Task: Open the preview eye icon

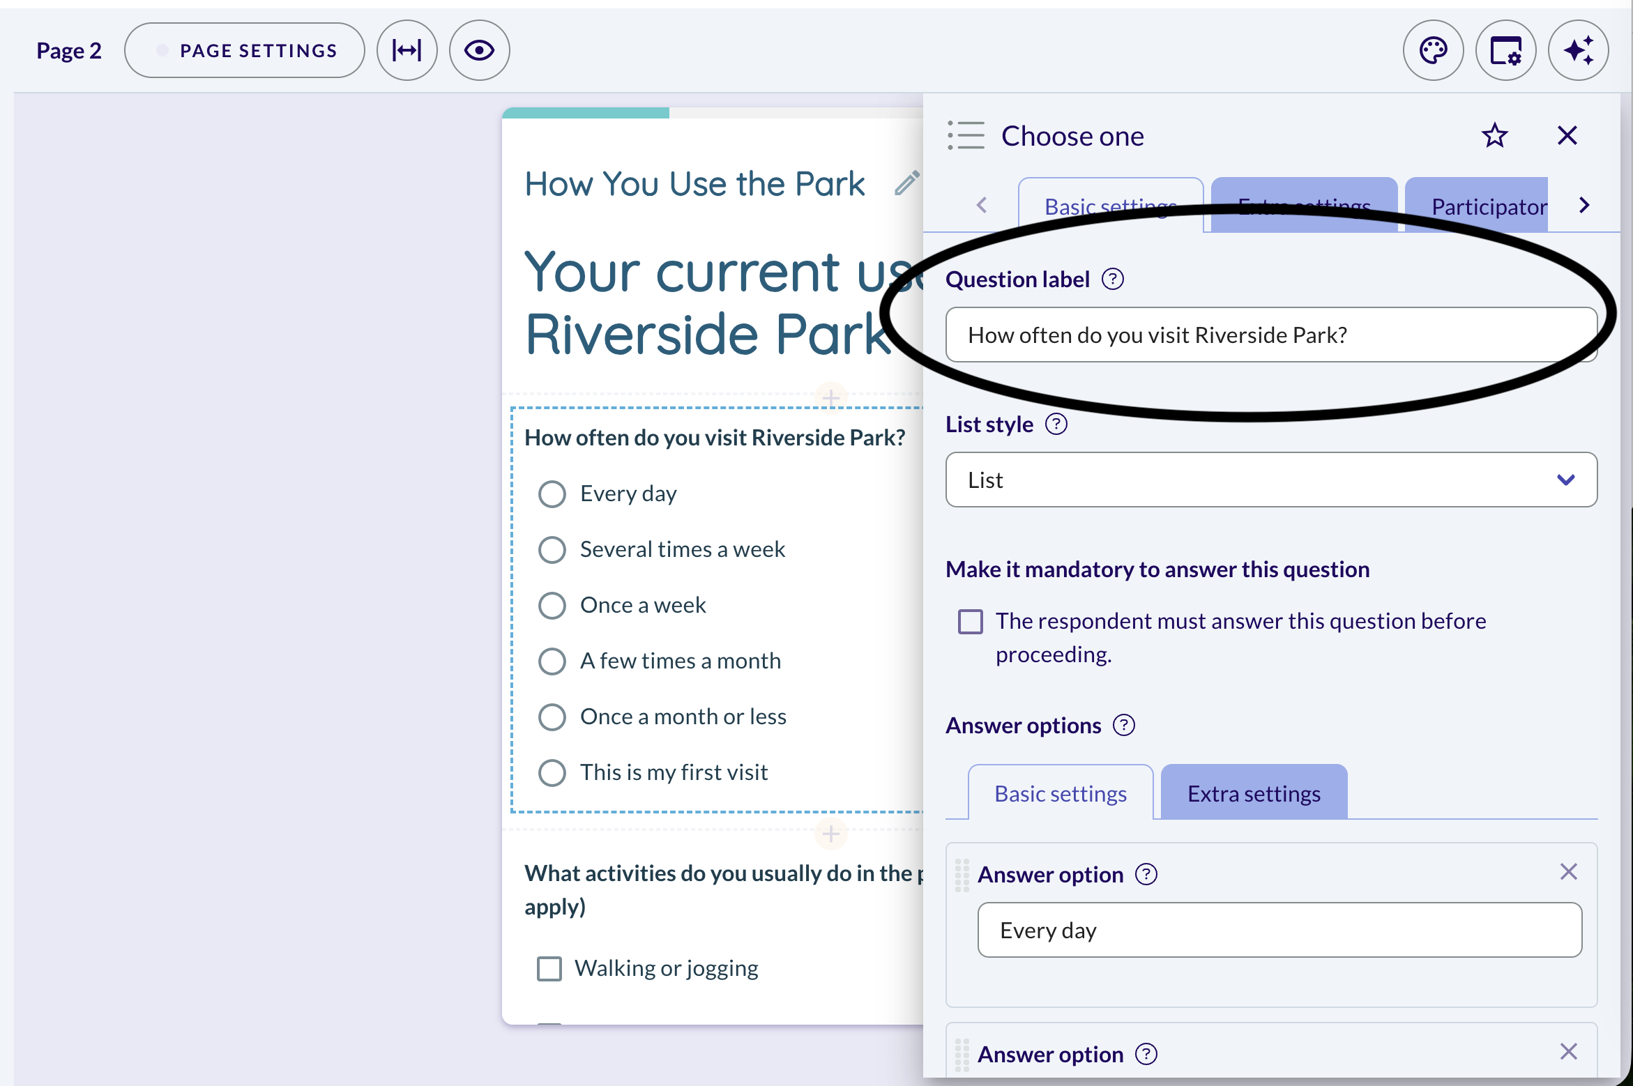Action: (479, 50)
